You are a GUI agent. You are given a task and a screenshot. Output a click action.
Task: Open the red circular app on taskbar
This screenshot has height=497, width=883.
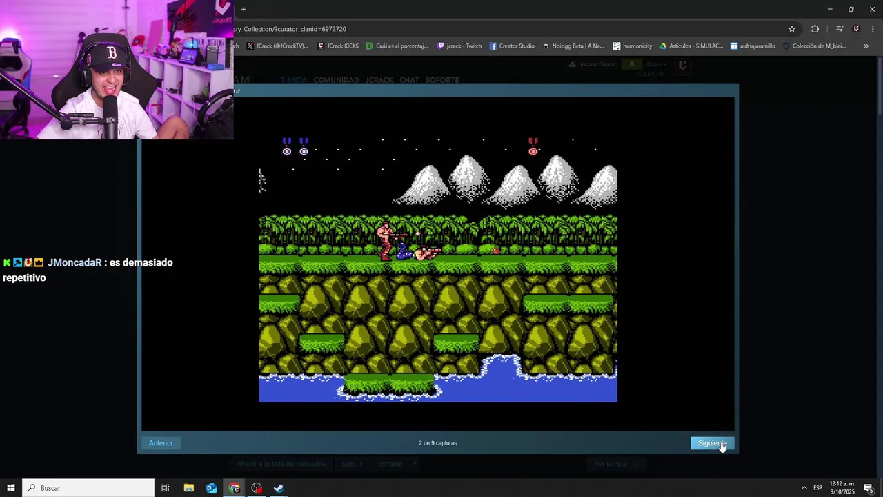pos(257,488)
